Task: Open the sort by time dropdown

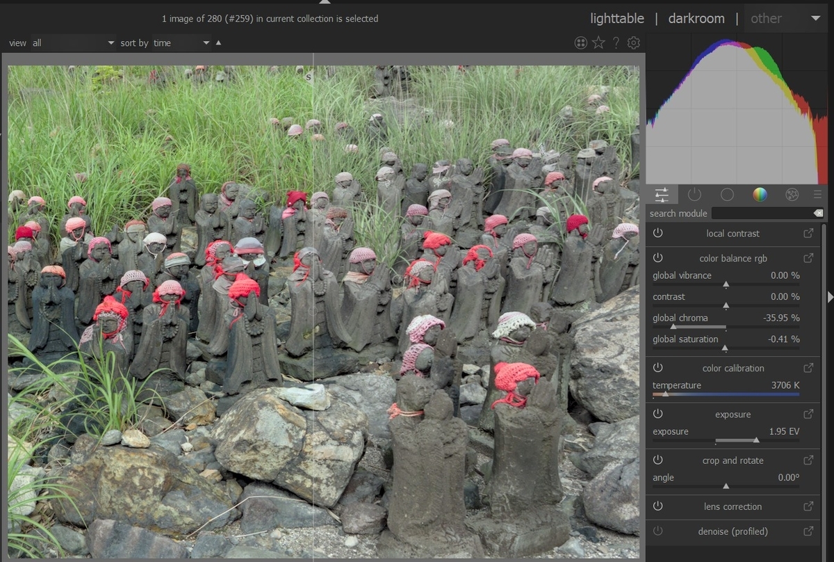Action: coord(181,43)
